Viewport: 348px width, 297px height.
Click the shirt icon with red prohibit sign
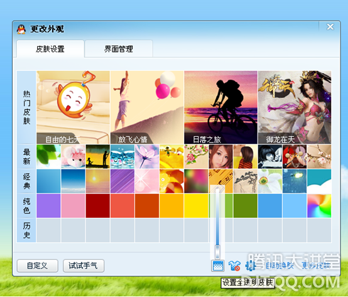pos(234,266)
